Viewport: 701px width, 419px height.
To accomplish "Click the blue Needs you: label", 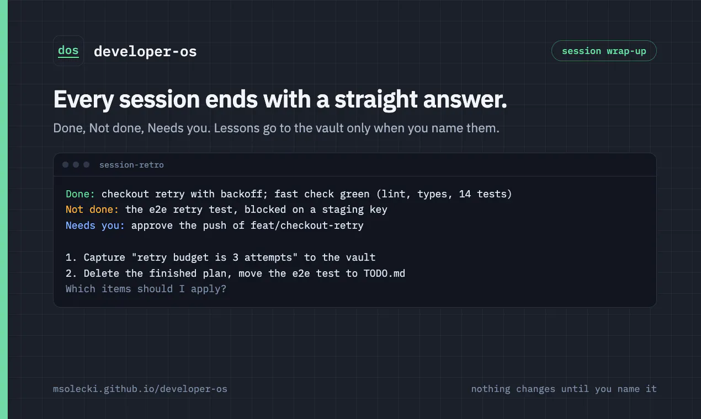I will tap(95, 225).
